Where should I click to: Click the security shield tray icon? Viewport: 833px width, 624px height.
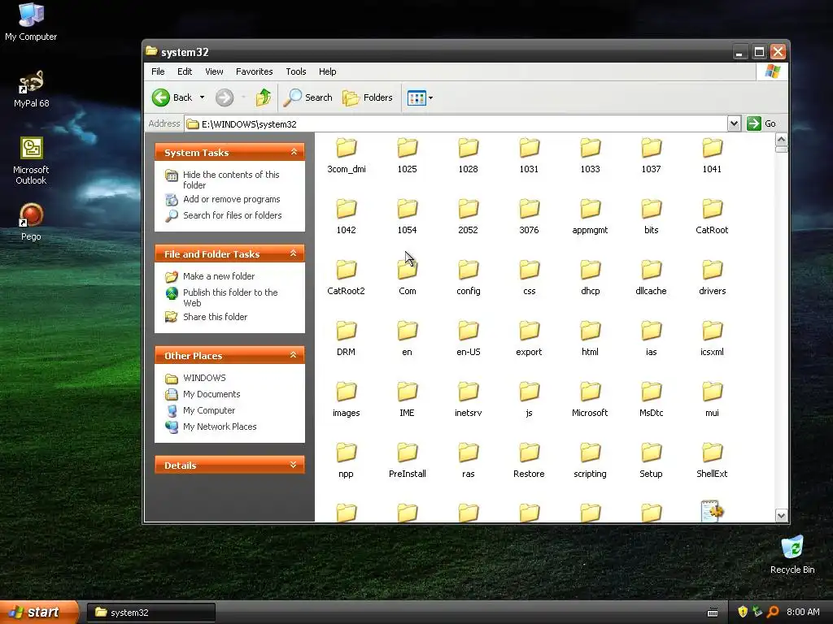point(743,612)
